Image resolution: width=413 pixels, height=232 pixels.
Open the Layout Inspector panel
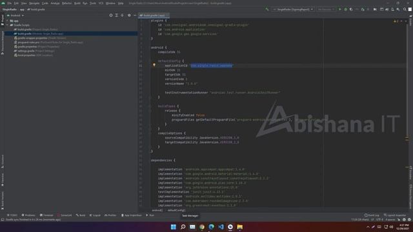tap(395, 215)
